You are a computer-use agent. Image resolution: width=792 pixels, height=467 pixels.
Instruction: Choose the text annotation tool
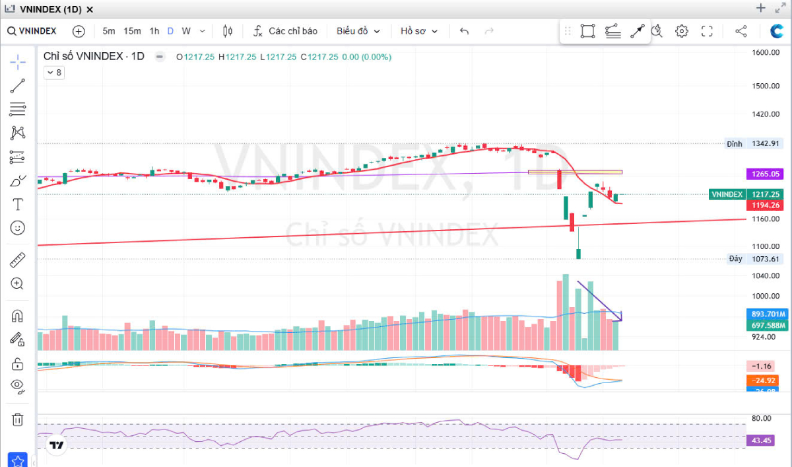tap(18, 204)
